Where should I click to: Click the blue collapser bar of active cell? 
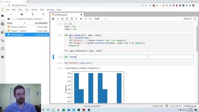[x=53, y=57]
